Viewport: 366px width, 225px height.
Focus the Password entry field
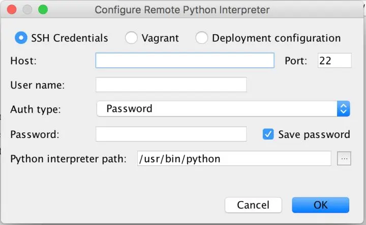coord(171,134)
